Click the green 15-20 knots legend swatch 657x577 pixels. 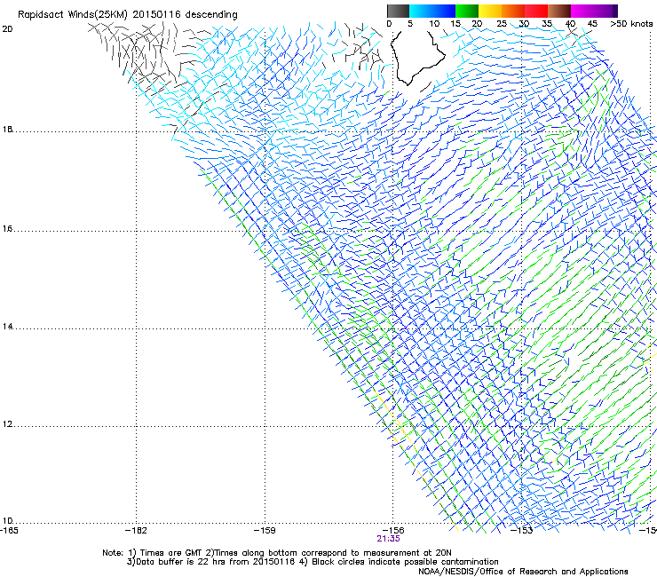(x=467, y=11)
